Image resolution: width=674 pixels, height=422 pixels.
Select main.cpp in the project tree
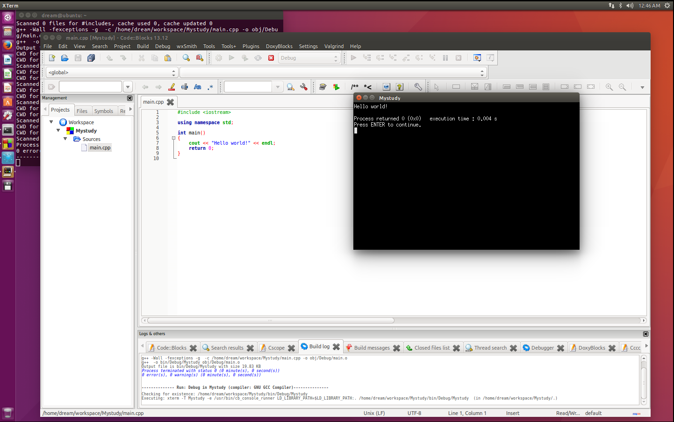100,148
